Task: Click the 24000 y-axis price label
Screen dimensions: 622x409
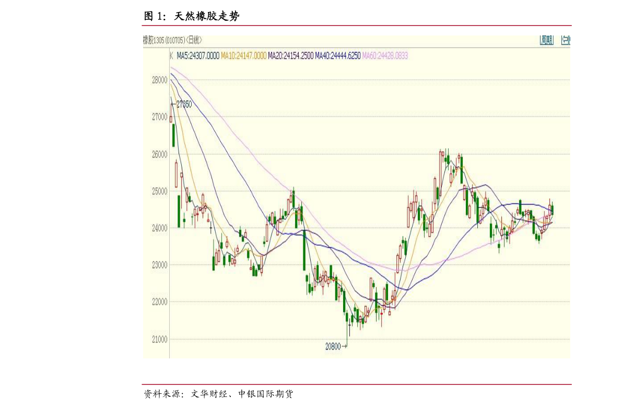Action: 159,228
